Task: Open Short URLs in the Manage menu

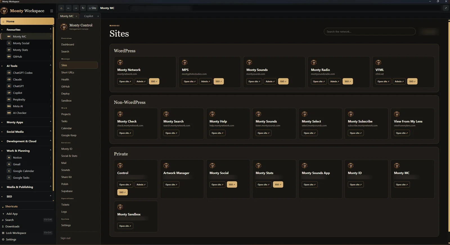Action: click(68, 73)
